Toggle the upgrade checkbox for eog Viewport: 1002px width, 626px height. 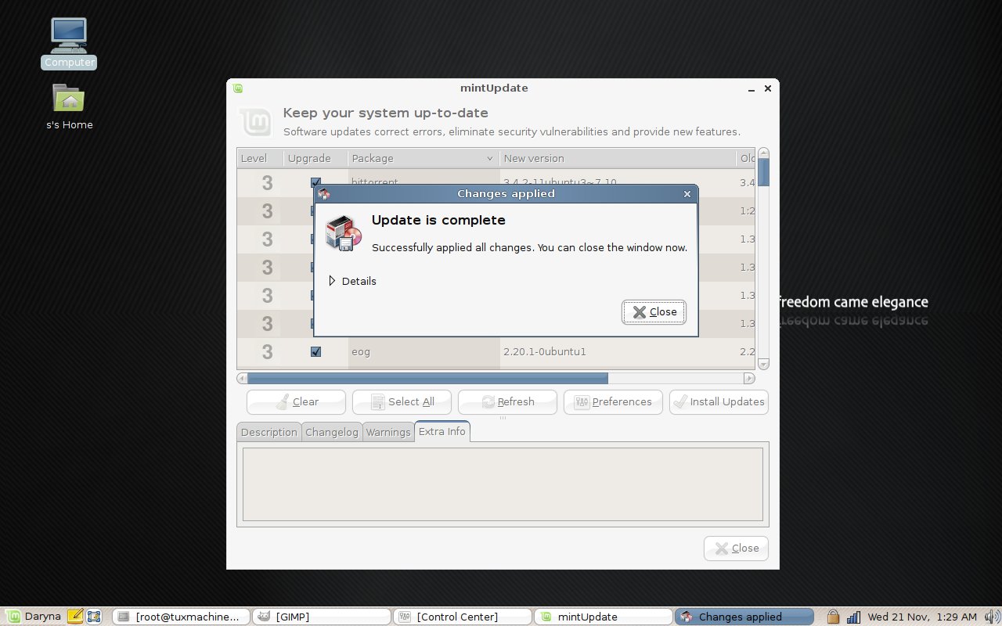(x=315, y=351)
